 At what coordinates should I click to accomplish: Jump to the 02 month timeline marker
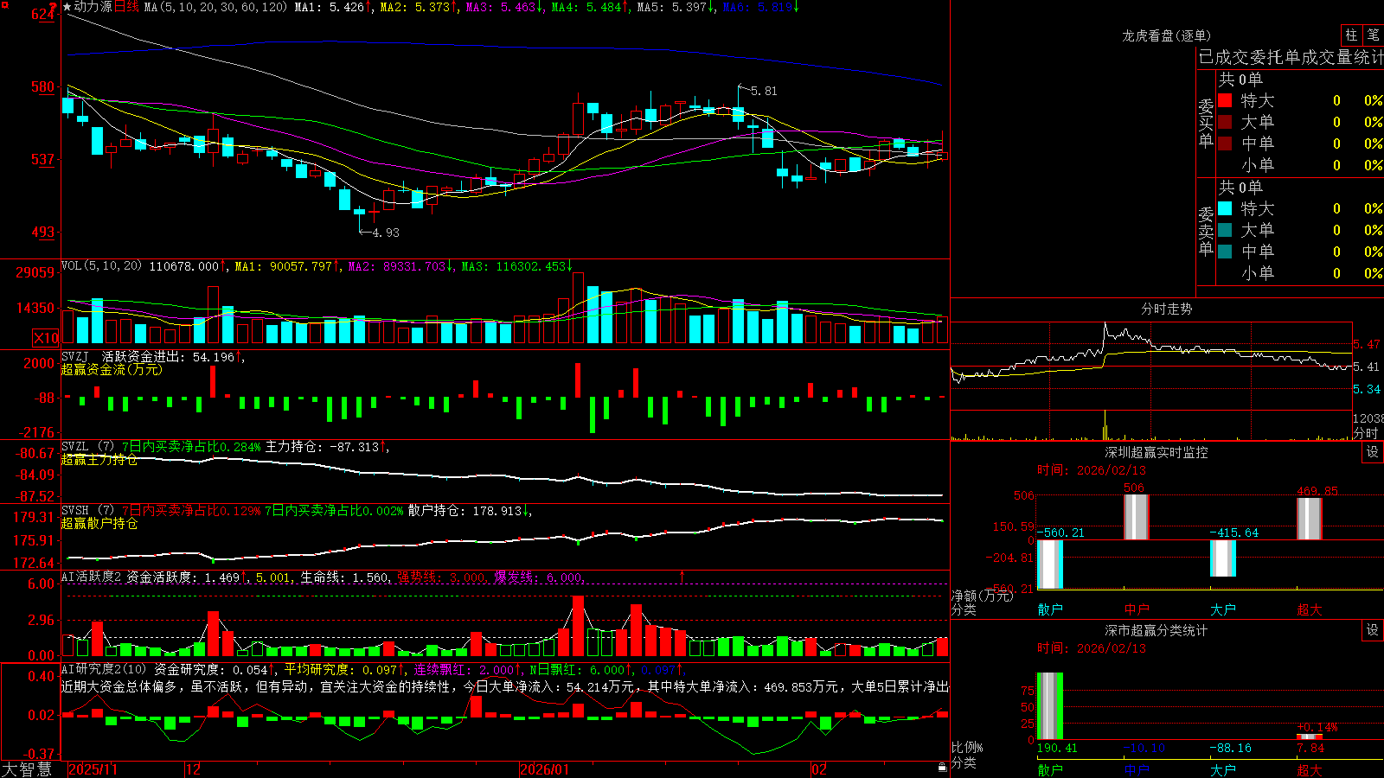[x=819, y=769]
